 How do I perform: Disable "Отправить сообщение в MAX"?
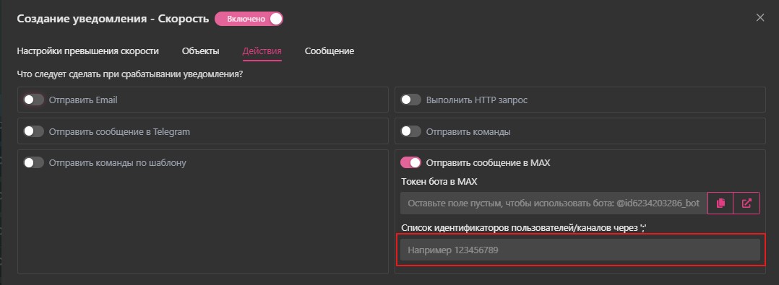point(411,162)
